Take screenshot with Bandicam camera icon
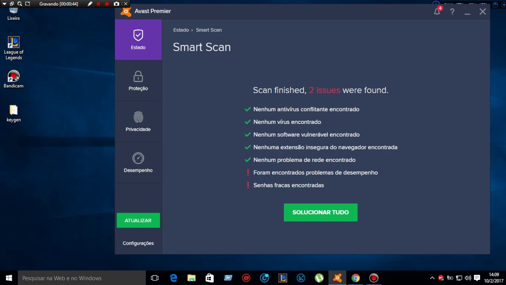The width and height of the screenshot is (506, 285). (x=116, y=4)
